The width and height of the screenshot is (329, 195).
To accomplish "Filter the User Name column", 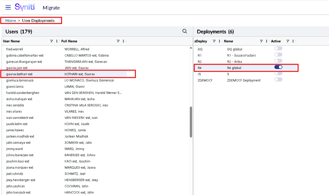I will click(x=52, y=41).
